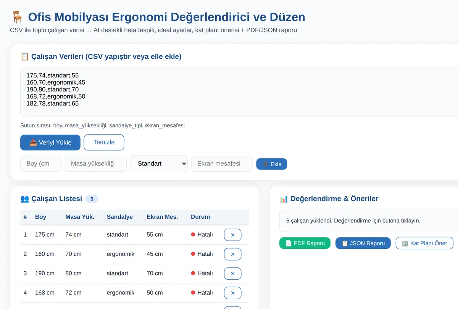This screenshot has height=309, width=458.
Task: Click red status dot in row 4
Action: coord(193,293)
